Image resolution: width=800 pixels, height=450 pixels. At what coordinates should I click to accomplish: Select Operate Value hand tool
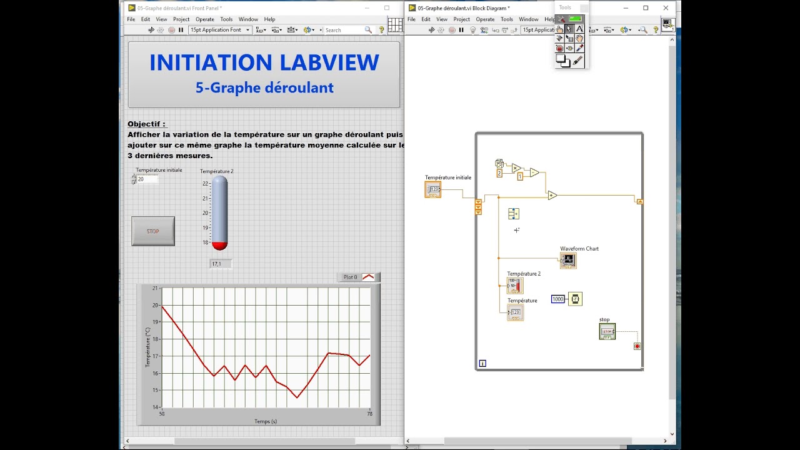pyautogui.click(x=559, y=29)
